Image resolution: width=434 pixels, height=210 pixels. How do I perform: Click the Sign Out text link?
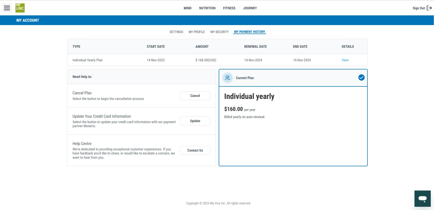point(419,8)
